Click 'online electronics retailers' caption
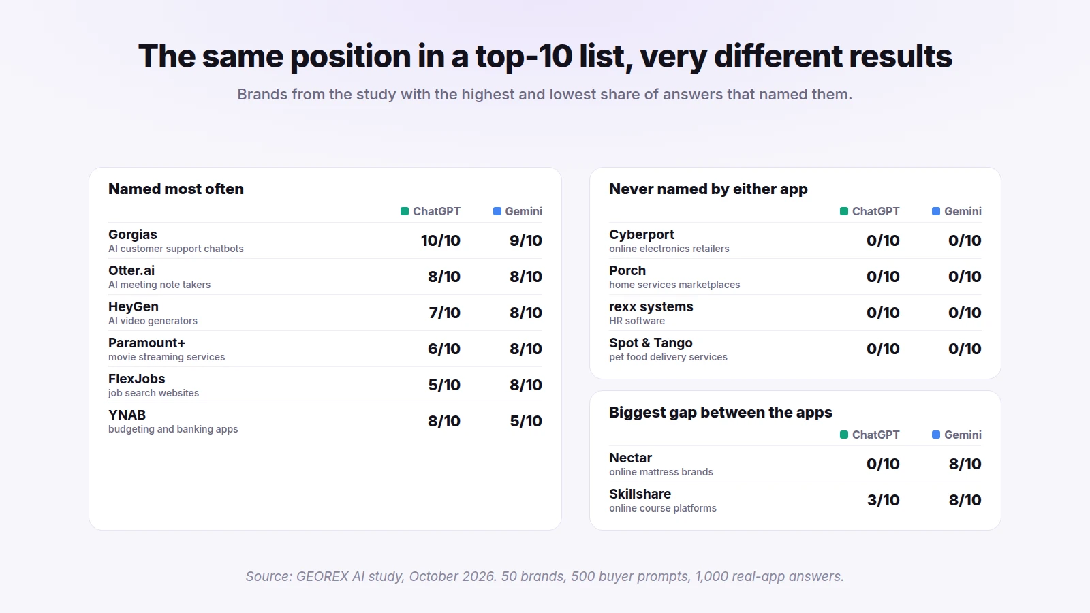Image resolution: width=1090 pixels, height=613 pixels. point(669,249)
